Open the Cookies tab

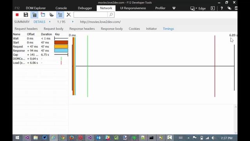coord(134,29)
